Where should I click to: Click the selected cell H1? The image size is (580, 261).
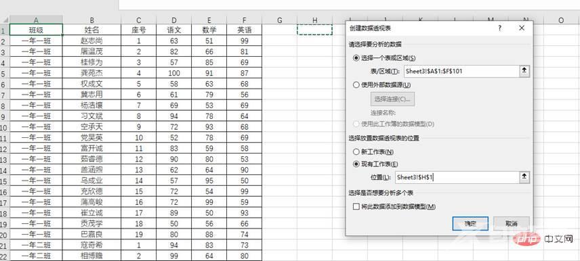pyautogui.click(x=314, y=30)
